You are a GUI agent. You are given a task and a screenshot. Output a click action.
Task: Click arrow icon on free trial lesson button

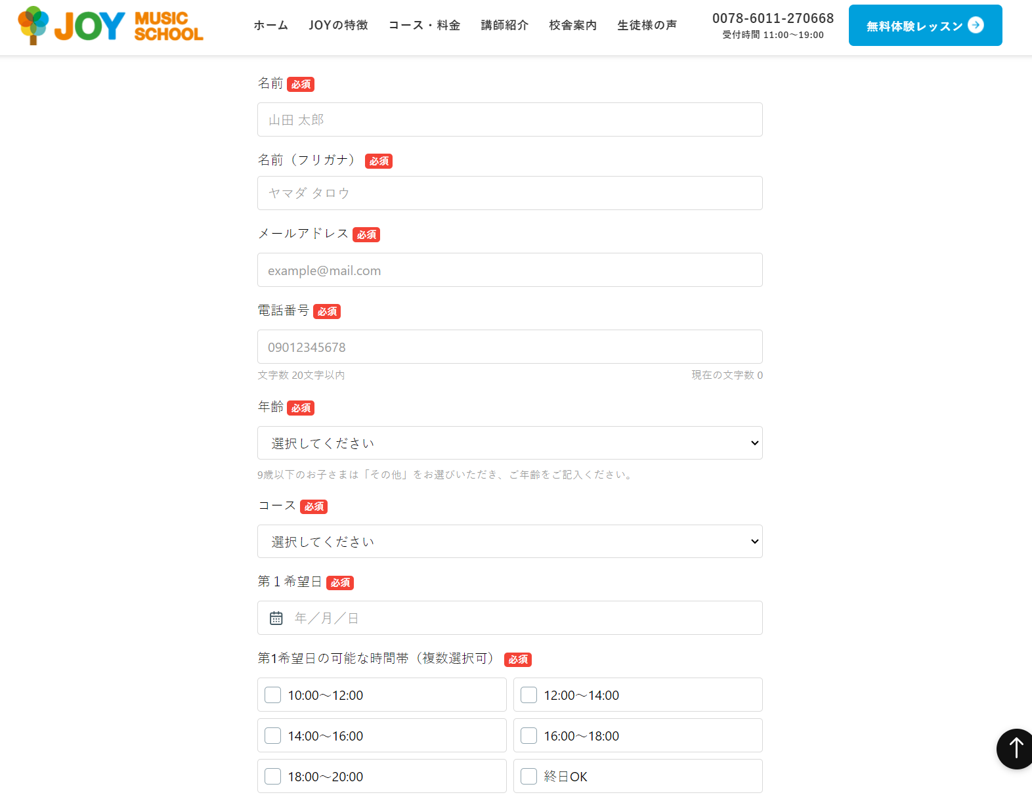click(976, 25)
